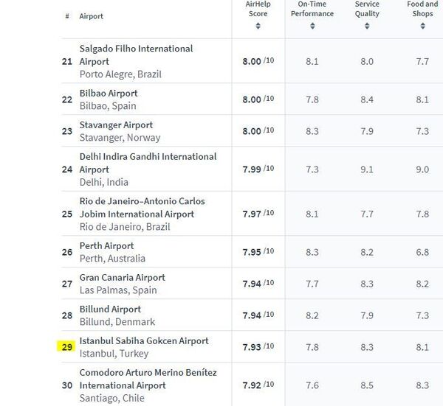The width and height of the screenshot is (443, 406).
Task: Click Perth Airport name
Action: tap(106, 246)
